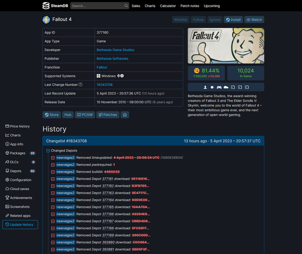The image size is (302, 254).
Task: Click the Install button
Action: point(233,20)
